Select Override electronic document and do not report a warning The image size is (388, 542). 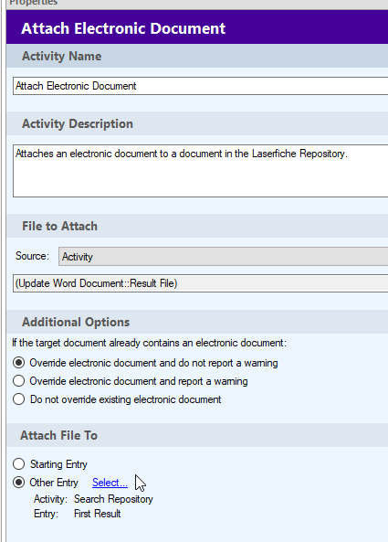[x=18, y=363]
